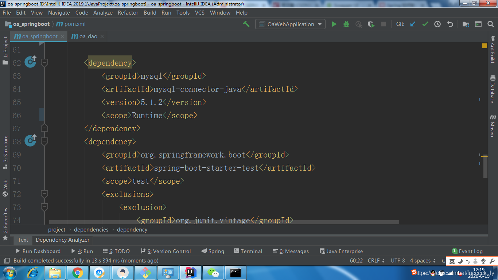
Task: Open Chrome from the Windows taskbar
Action: tap(77, 273)
